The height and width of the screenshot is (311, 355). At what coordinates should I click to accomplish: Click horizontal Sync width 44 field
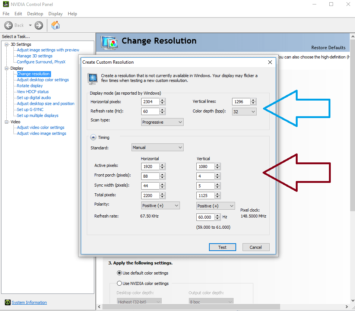pyautogui.click(x=150, y=186)
